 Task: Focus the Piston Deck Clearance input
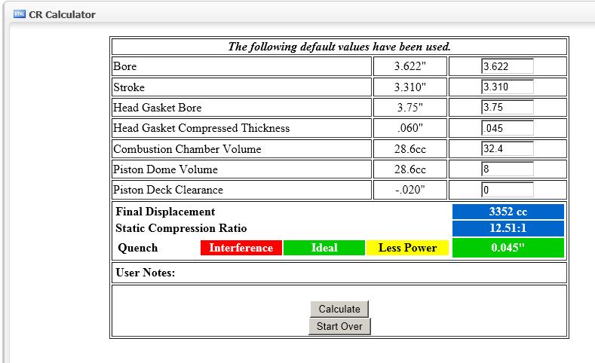(x=507, y=190)
